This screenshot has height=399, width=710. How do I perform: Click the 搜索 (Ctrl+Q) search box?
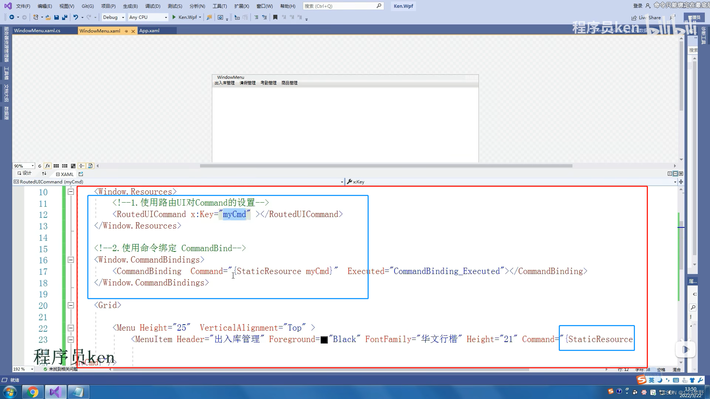[343, 6]
